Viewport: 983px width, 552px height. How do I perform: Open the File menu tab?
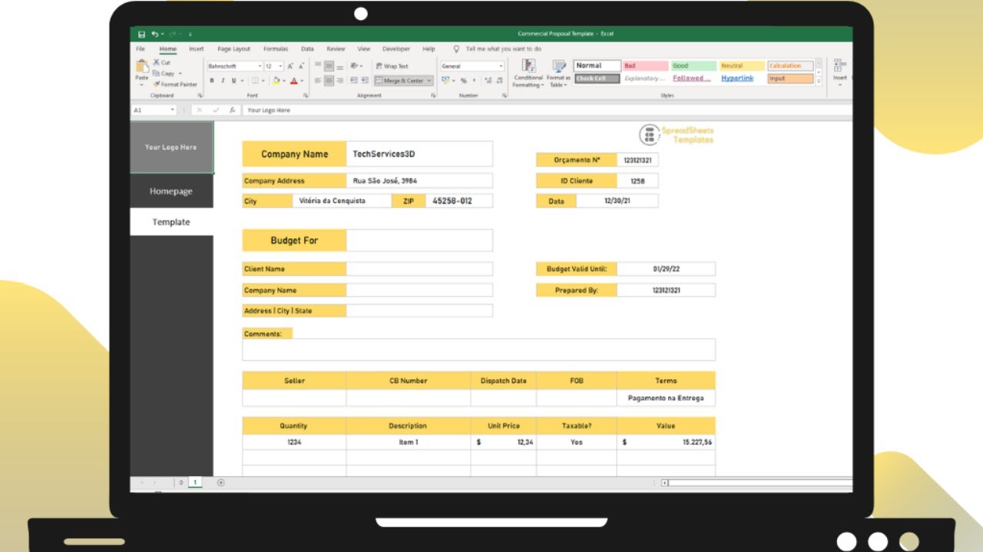click(141, 49)
